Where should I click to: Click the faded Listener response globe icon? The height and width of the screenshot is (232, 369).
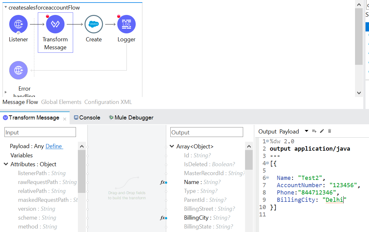coord(18,70)
